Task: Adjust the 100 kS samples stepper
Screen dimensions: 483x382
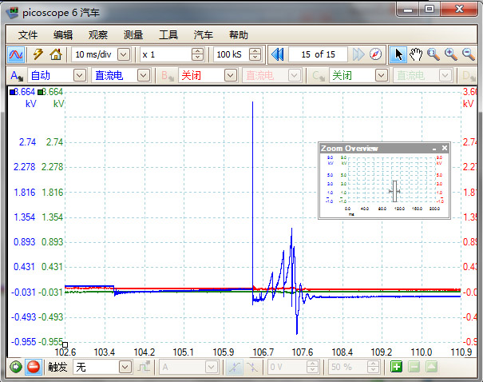Action: coord(255,54)
